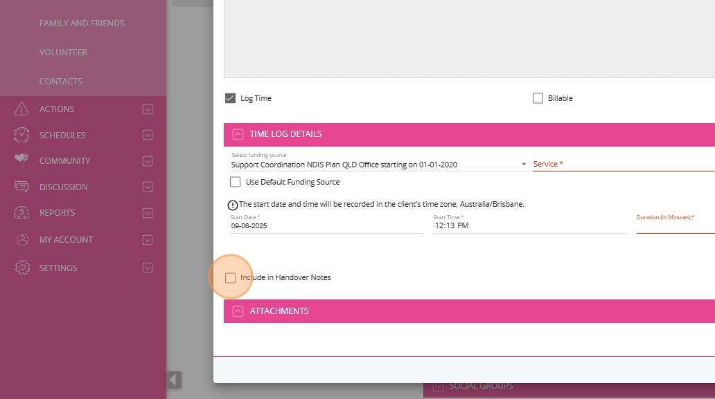Expand the Discussion menu chevron
Viewport: 715px width, 399px height.
[148, 187]
